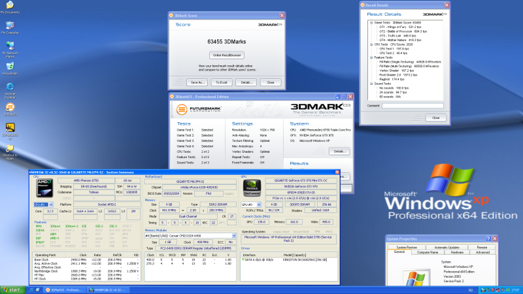Select the Vertex Shader result row
This screenshot has width=523, height=294.
[396, 71]
